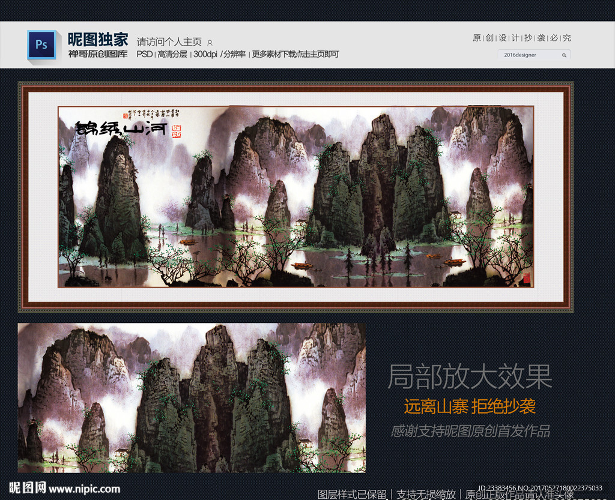The height and width of the screenshot is (500, 615).
Task: Open the enlarged detail painting thumbnail
Action: [x=192, y=398]
